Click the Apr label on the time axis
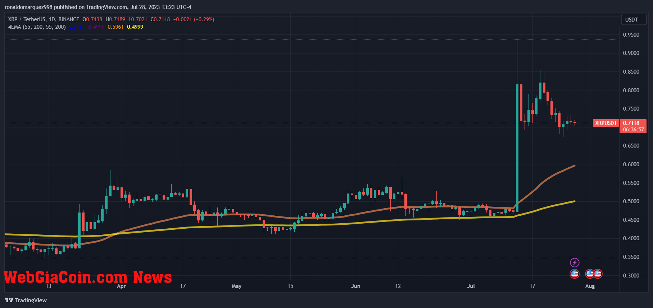Viewport: 653px width, 308px height. click(x=121, y=286)
